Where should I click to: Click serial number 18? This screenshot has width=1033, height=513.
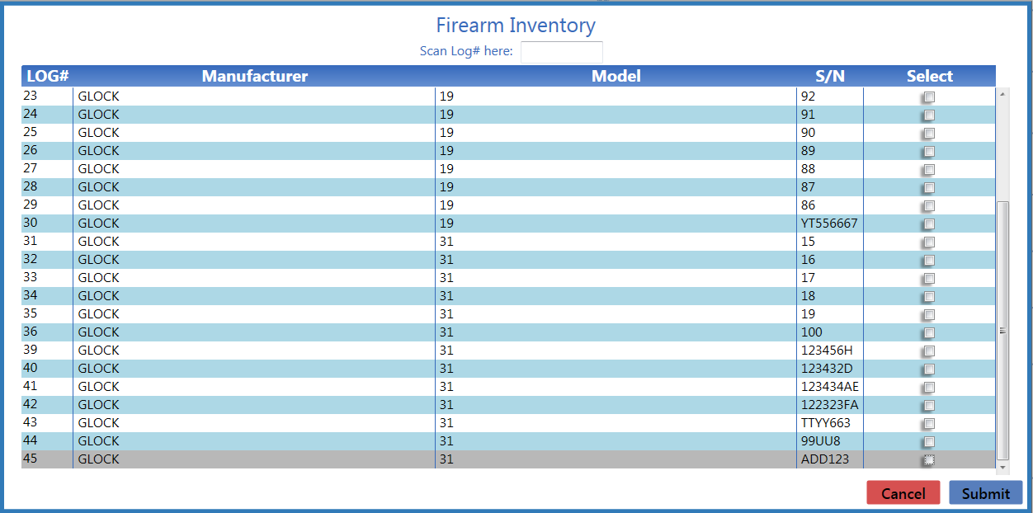(808, 296)
